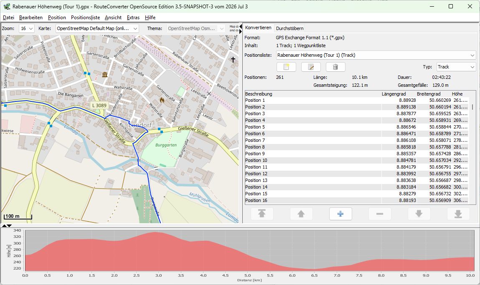Image resolution: width=480 pixels, height=285 pixels.
Task: Add a new position with plus button
Action: pyautogui.click(x=340, y=214)
